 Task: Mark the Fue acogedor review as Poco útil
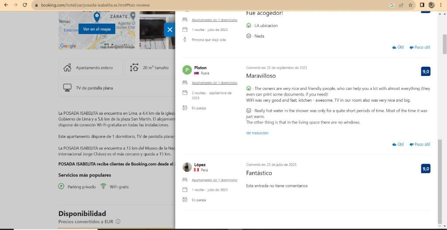coord(419,47)
